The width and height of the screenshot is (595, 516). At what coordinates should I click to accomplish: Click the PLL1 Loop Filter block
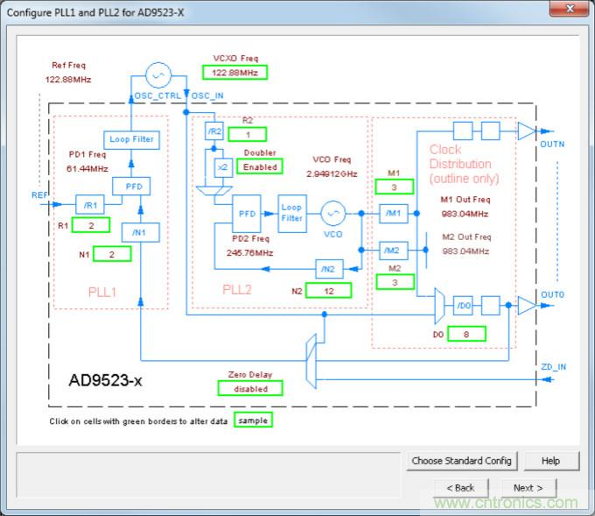(x=129, y=139)
